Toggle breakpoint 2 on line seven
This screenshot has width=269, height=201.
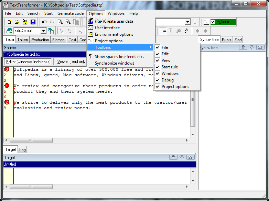tap(7, 102)
